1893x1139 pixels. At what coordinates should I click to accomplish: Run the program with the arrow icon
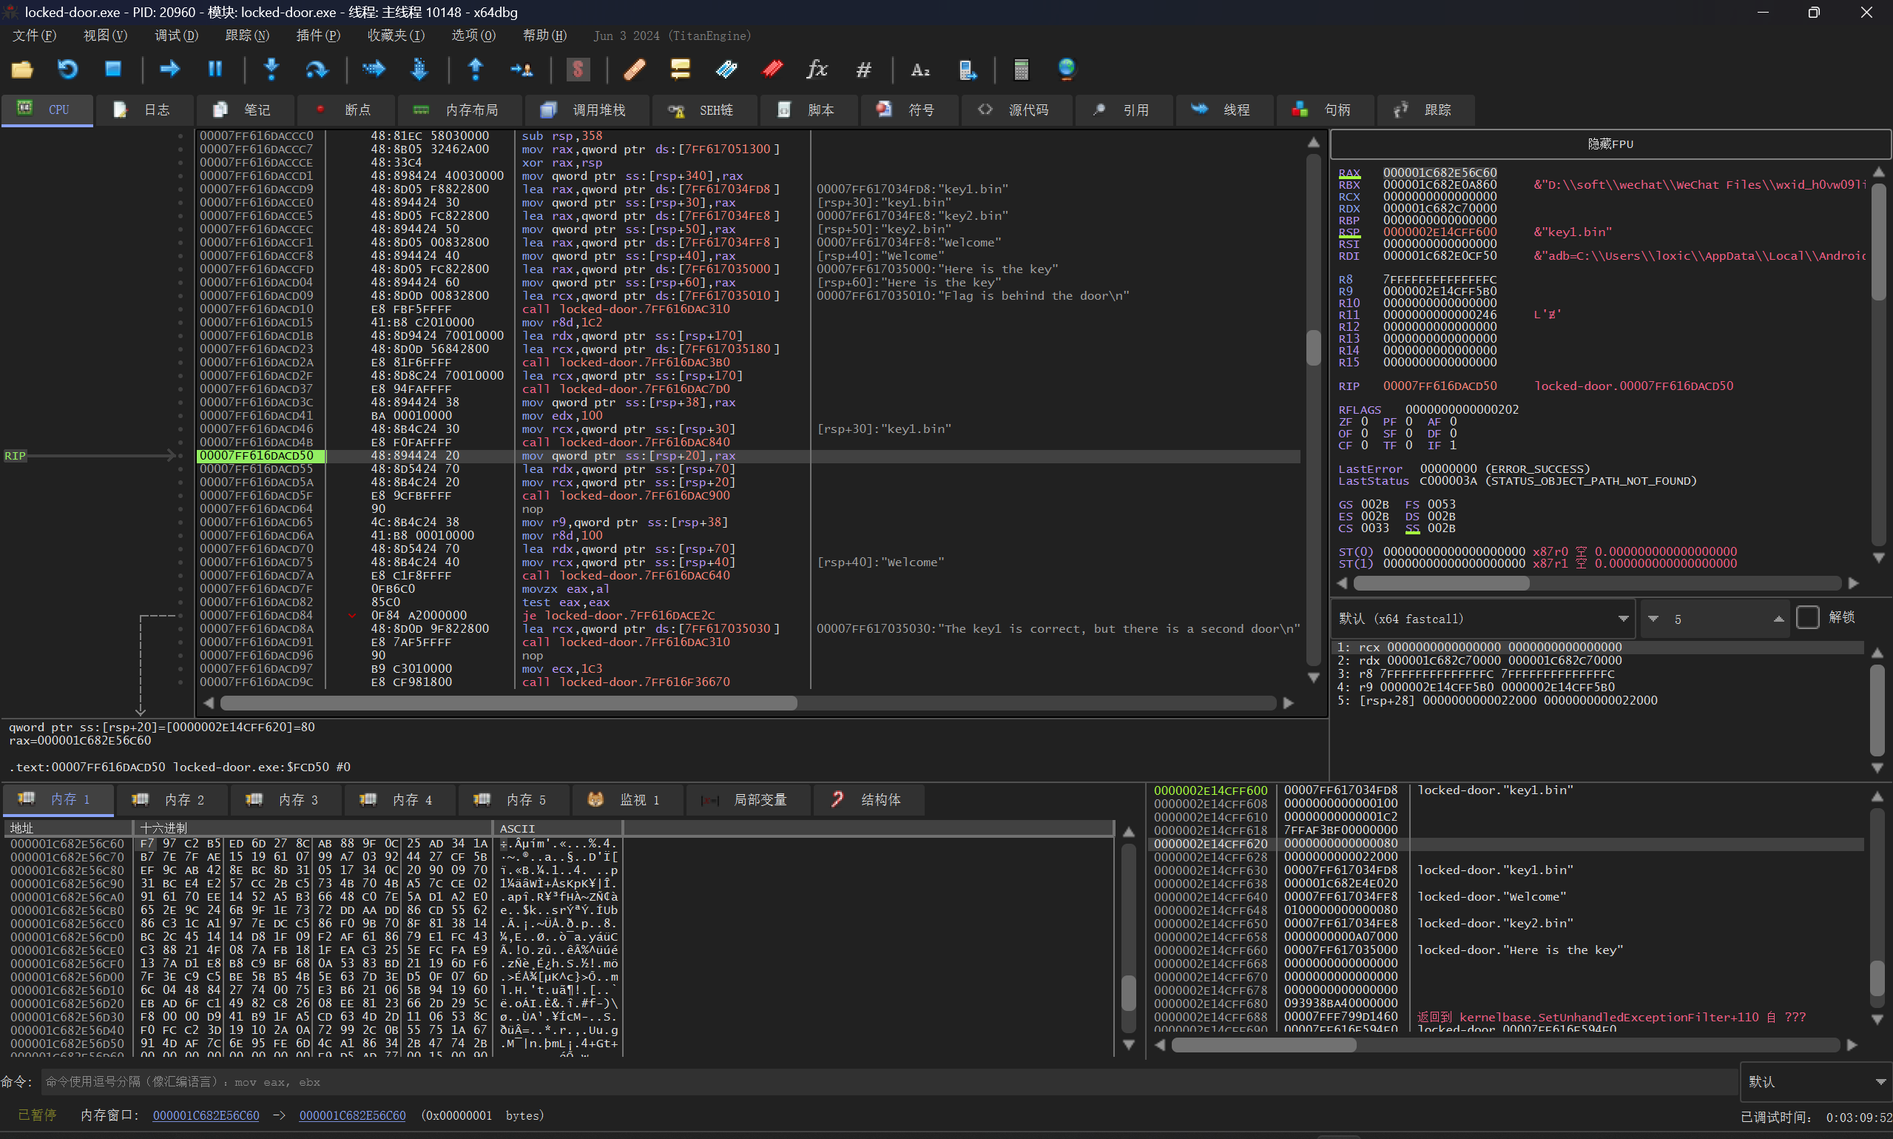pos(169,70)
